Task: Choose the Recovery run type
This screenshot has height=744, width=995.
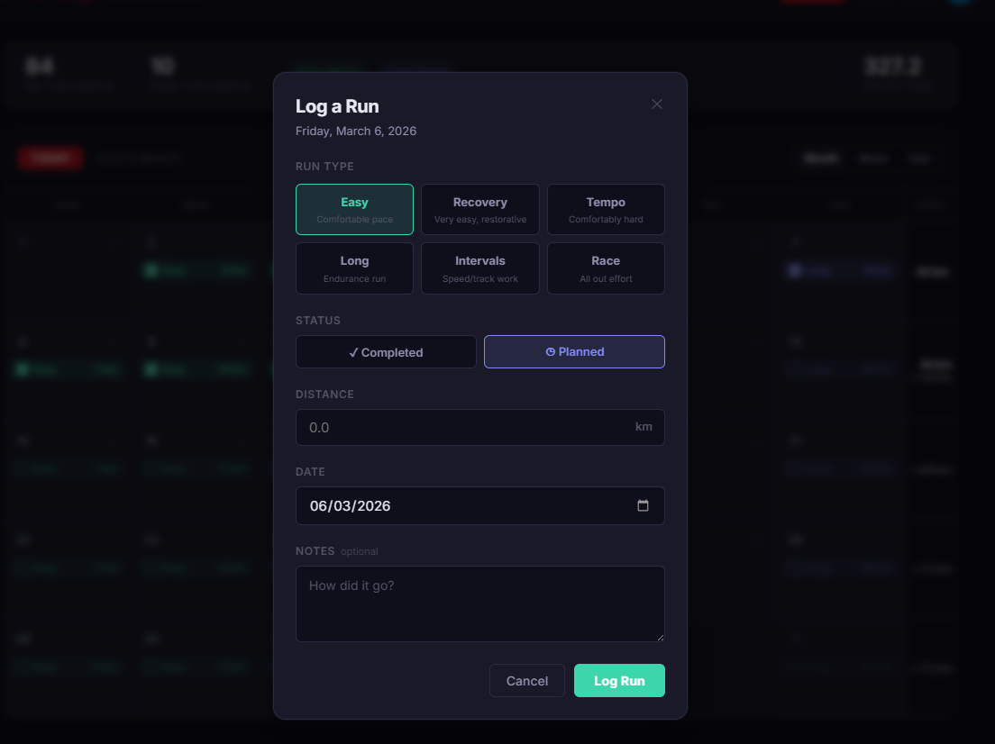Action: (x=479, y=209)
